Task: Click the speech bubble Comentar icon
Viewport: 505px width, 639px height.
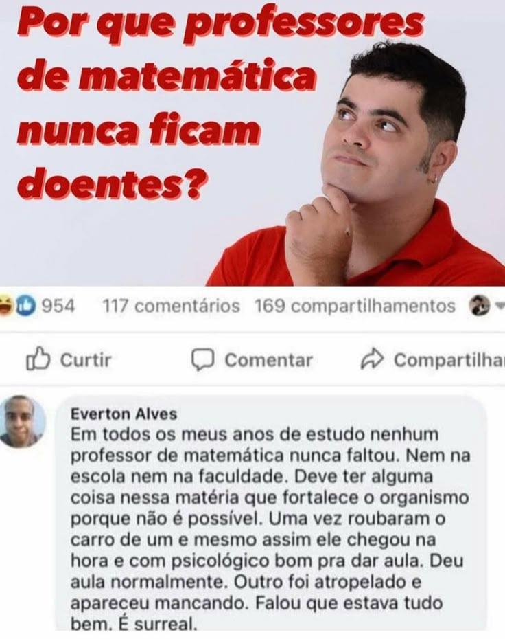Action: (202, 359)
